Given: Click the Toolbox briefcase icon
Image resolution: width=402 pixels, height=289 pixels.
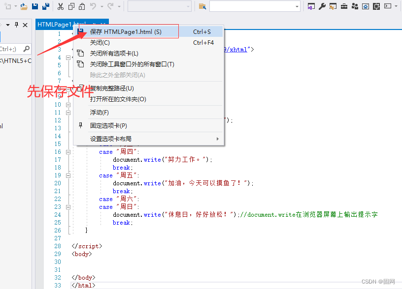Looking at the screenshot, I should [344, 6].
